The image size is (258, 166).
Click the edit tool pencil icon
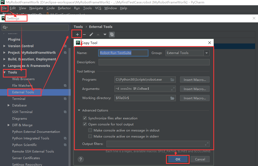point(91,35)
